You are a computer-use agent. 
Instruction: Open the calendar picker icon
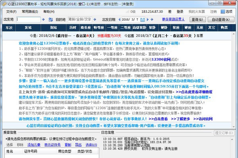142,20
